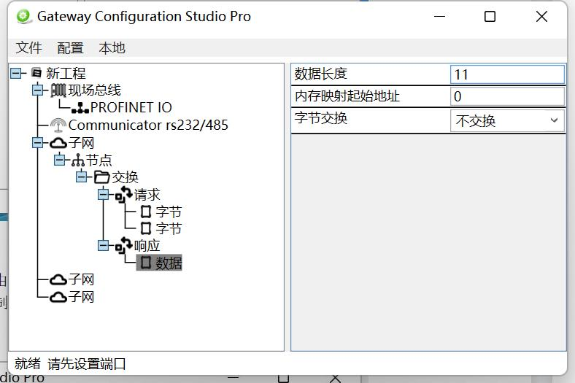Click the PROFINET IO network icon

[80, 108]
